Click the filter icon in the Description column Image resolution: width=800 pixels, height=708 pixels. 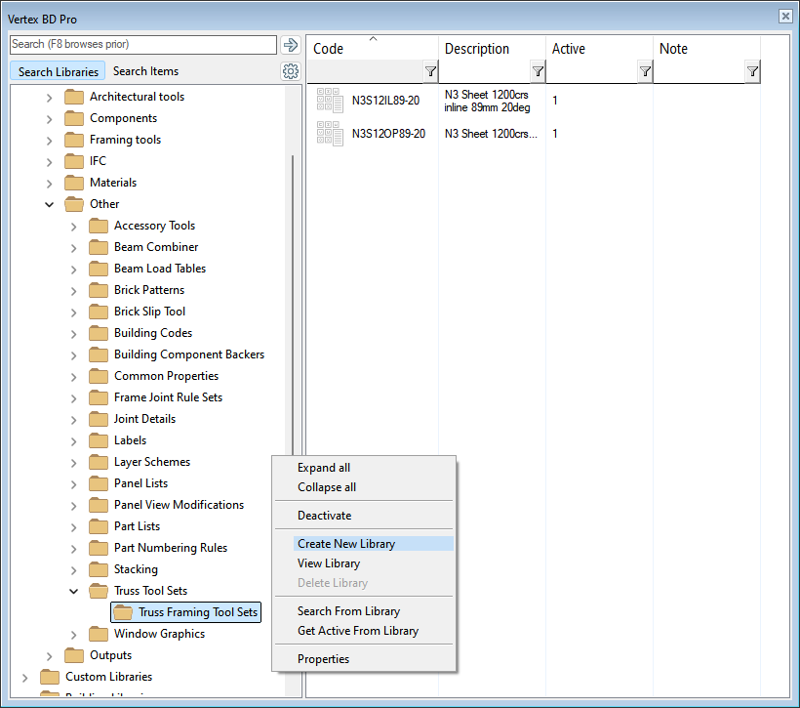point(538,71)
